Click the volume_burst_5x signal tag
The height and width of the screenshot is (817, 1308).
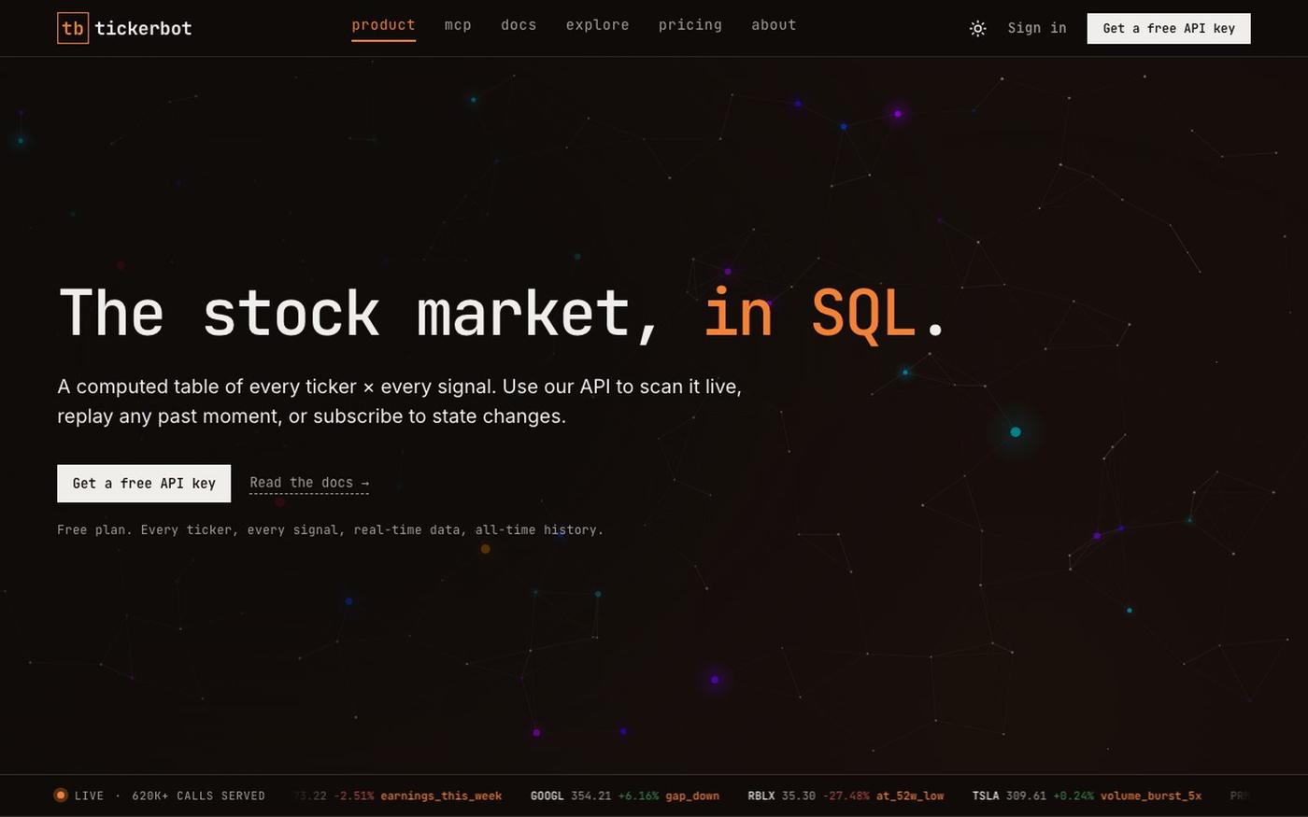1151,796
